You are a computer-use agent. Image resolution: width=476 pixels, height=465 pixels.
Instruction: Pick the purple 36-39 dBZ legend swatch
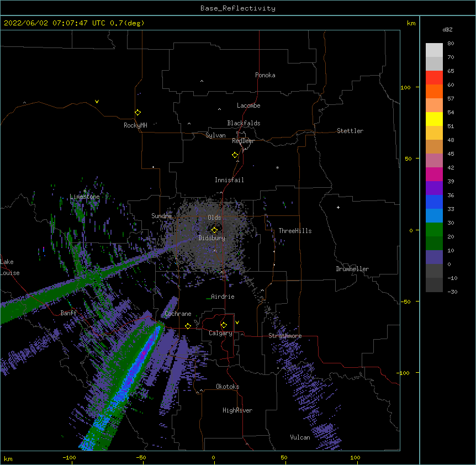point(434,188)
